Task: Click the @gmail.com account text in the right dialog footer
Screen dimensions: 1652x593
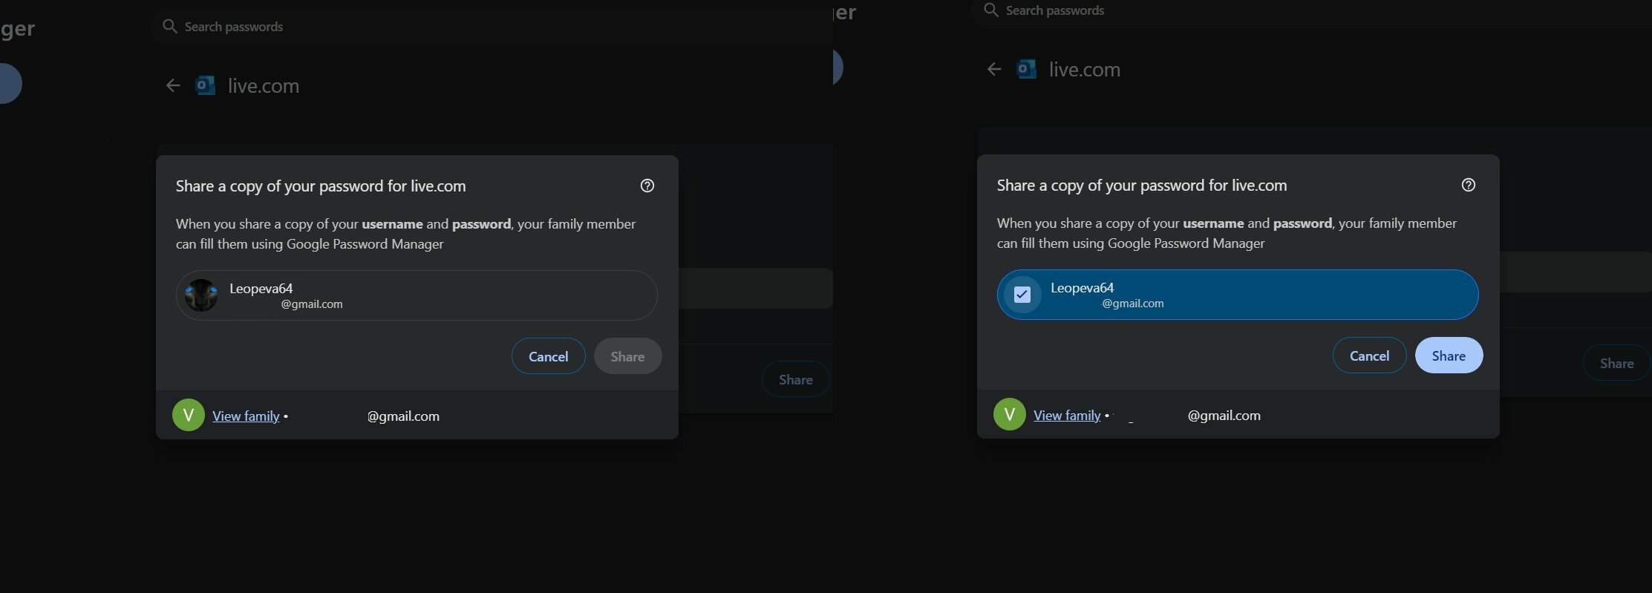Action: click(x=1224, y=416)
